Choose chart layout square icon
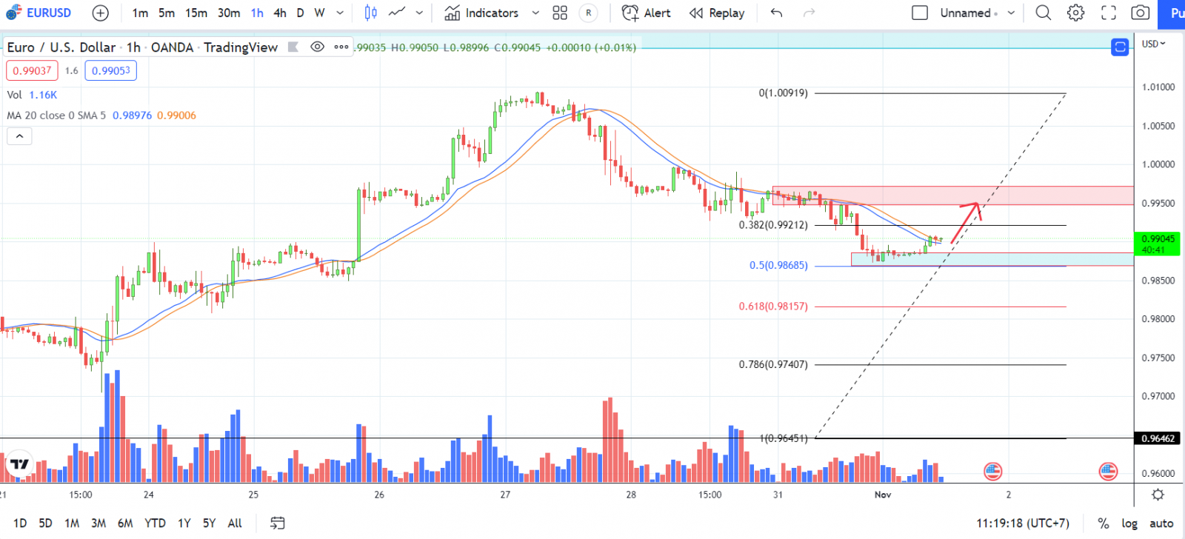This screenshot has height=539, width=1185. (x=920, y=13)
